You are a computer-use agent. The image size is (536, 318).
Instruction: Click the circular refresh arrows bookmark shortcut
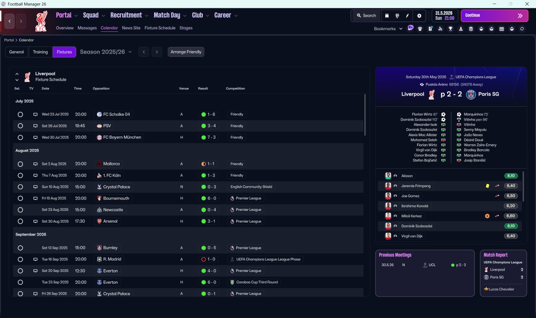(522, 29)
